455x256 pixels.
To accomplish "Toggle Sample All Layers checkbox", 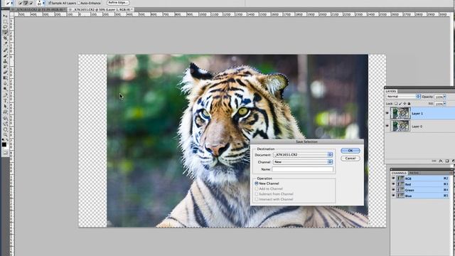I will pyautogui.click(x=50, y=3).
